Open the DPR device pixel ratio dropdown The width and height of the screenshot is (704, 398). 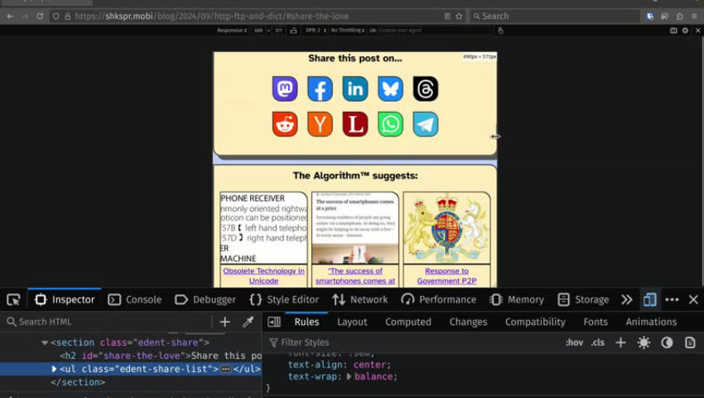click(316, 31)
